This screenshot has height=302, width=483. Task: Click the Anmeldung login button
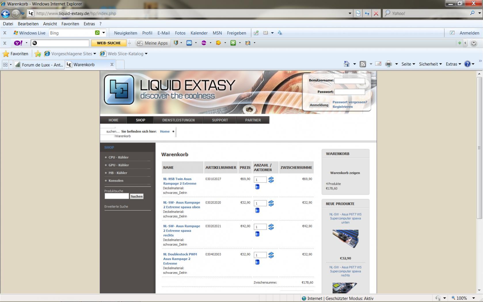(319, 105)
